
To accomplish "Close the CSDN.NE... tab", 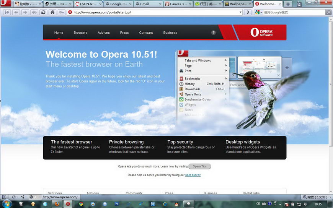I will point(100,4).
